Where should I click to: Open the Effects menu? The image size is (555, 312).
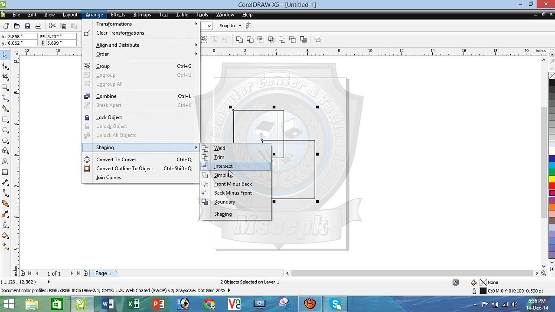(118, 15)
